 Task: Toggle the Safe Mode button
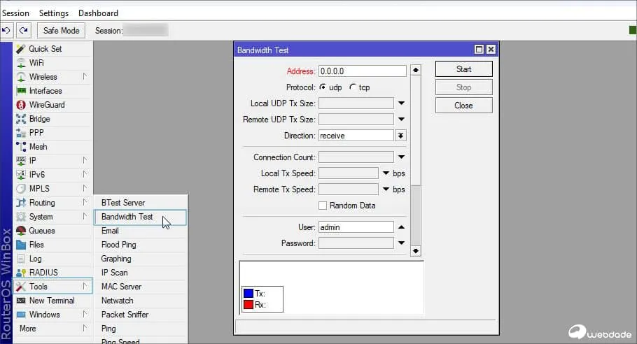click(61, 31)
